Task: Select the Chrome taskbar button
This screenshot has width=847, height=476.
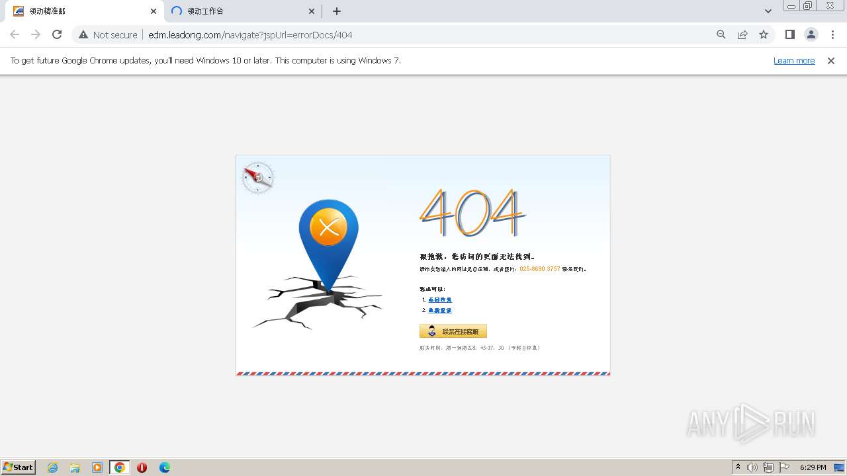Action: pos(120,467)
